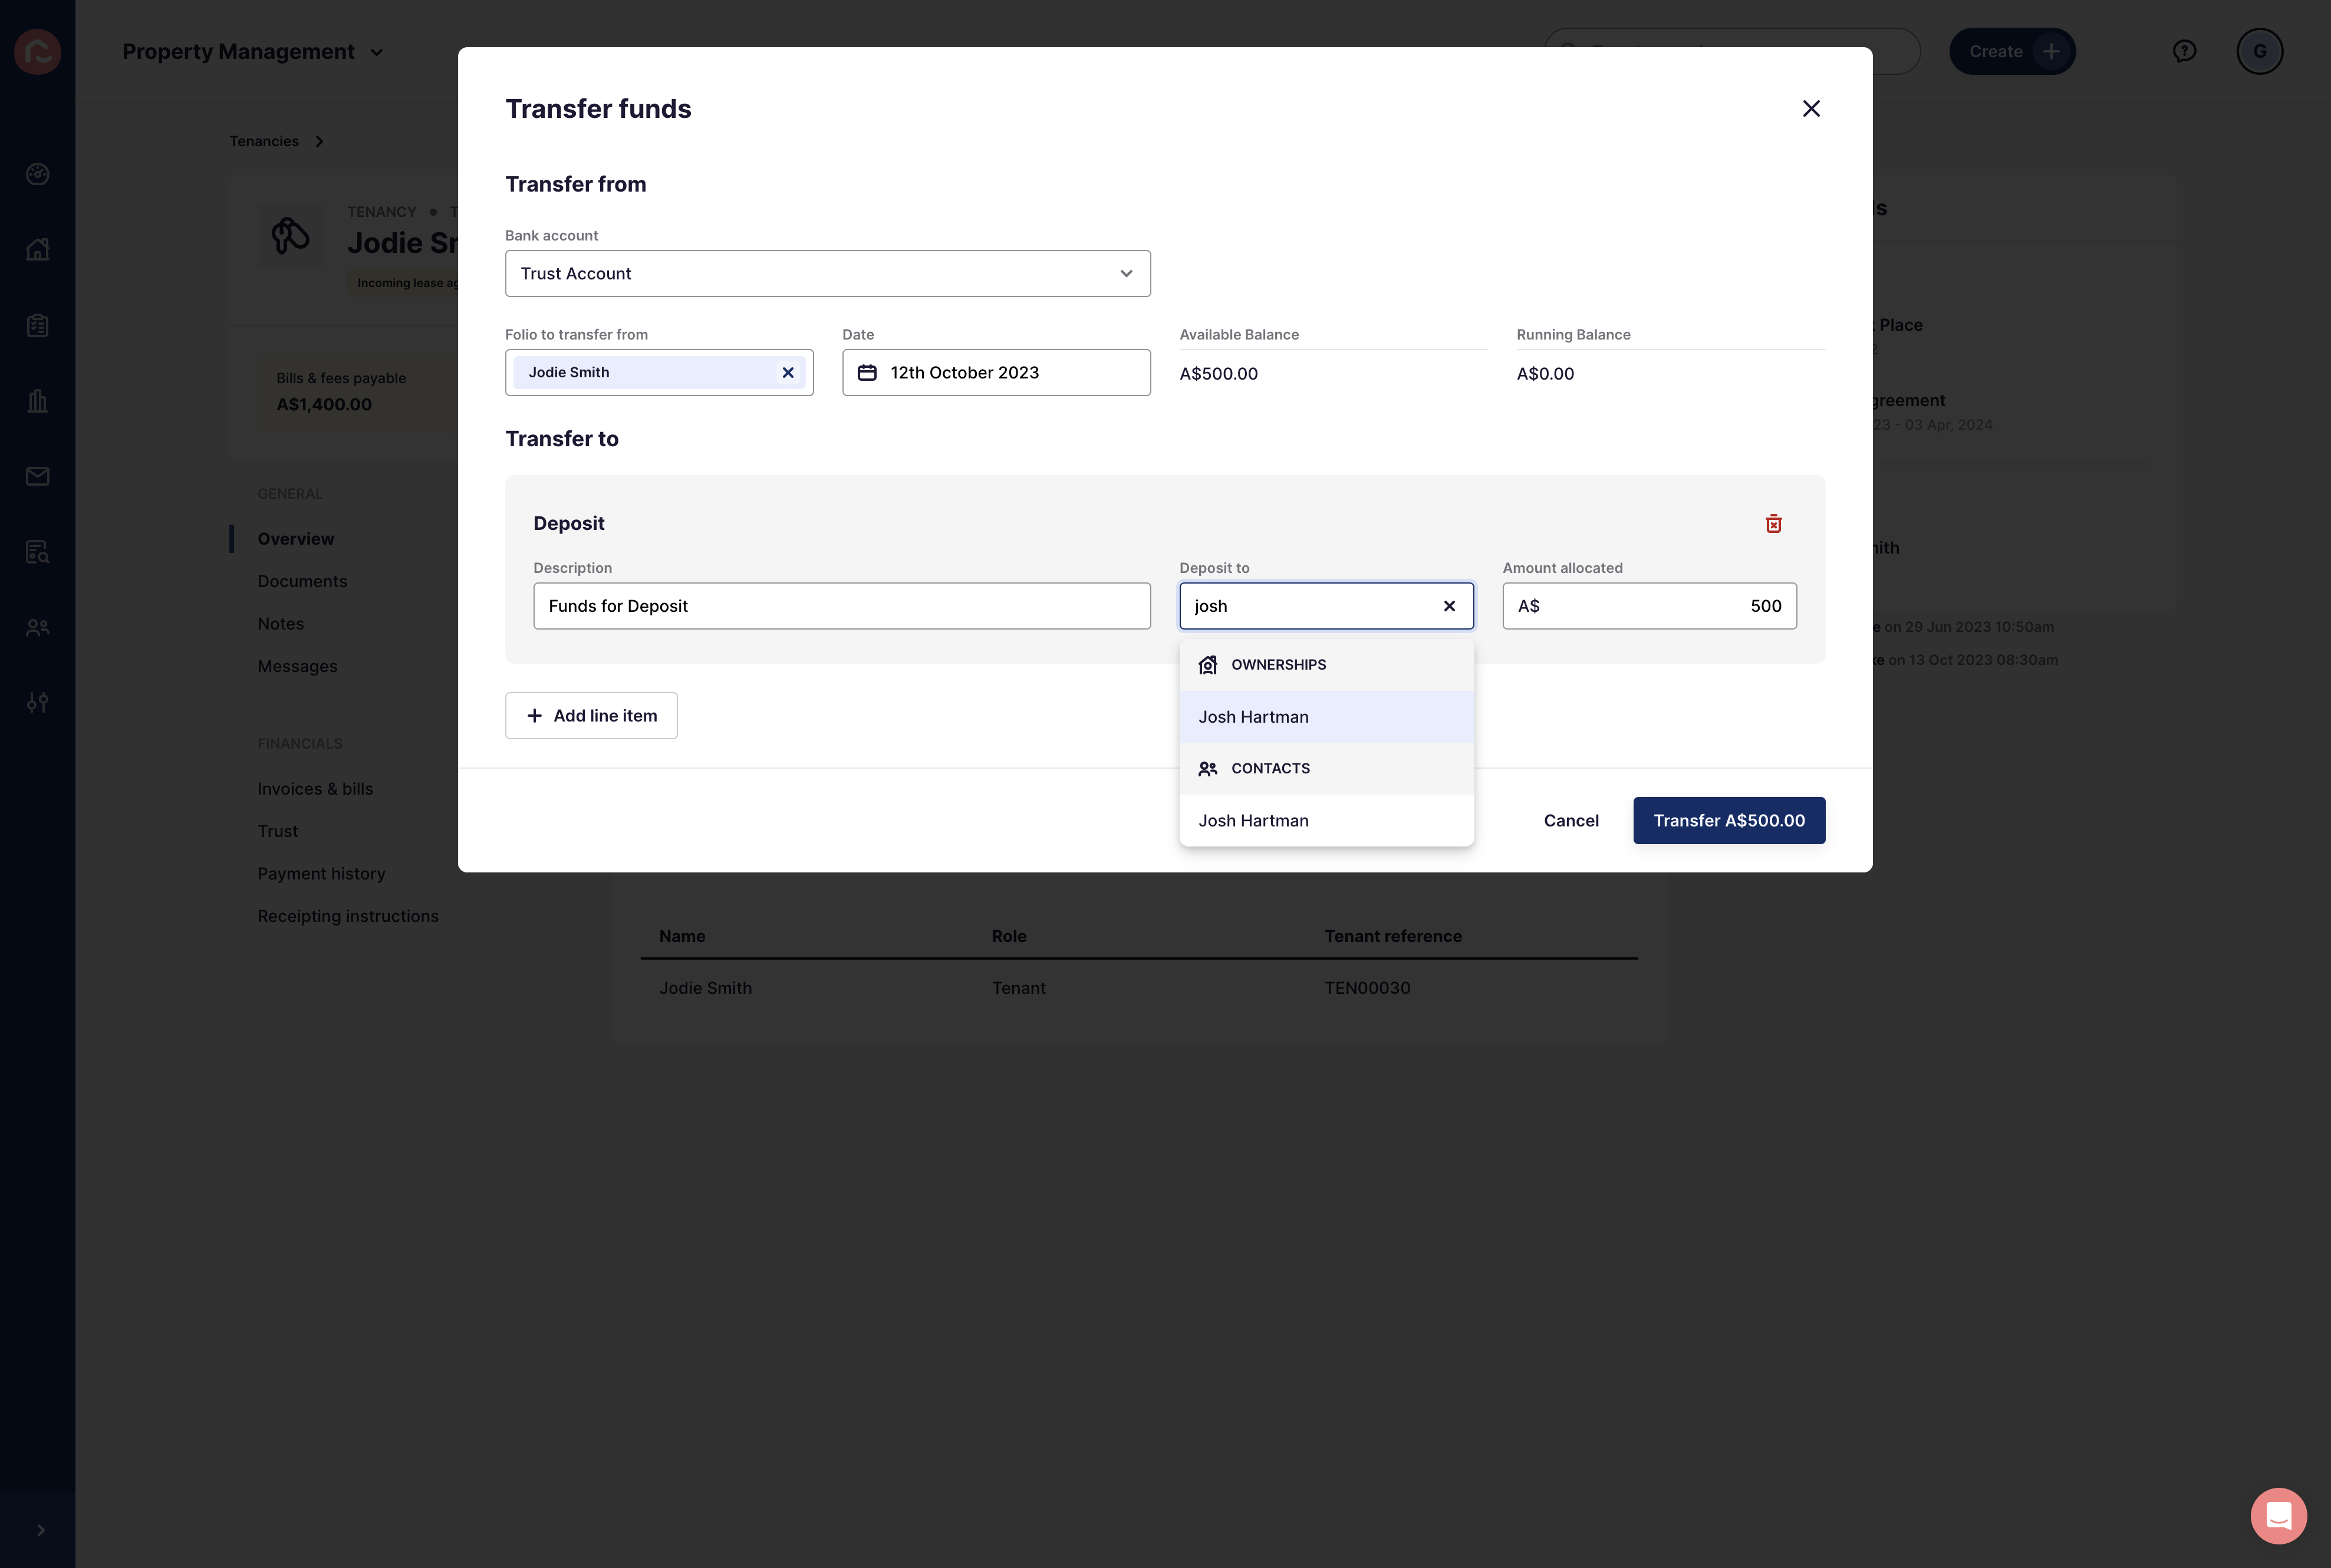2331x1568 pixels.
Task: Open the contacts people sidebar icon
Action: [38, 627]
